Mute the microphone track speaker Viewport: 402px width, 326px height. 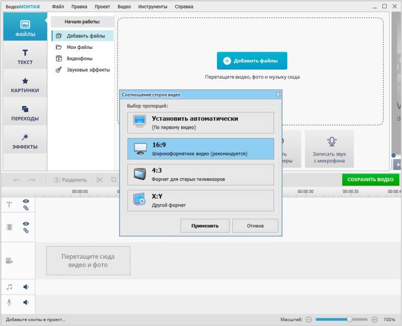[26, 303]
